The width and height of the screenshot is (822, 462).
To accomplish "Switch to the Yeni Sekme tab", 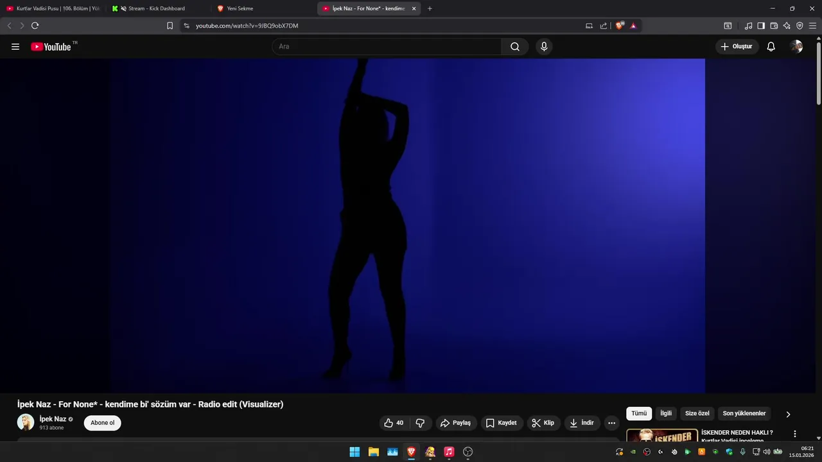I will (263, 8).
